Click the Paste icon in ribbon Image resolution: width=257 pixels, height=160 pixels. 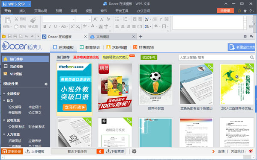tap(7, 20)
